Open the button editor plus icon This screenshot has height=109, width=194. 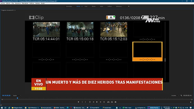click(191, 102)
